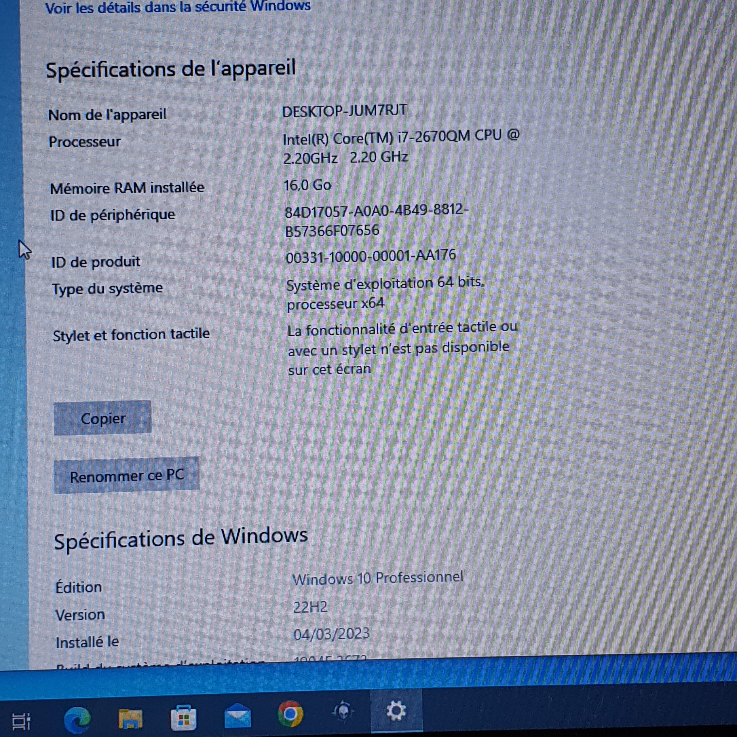
Task: Click the Édition label
Action: [79, 587]
